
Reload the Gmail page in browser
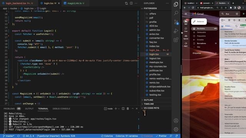193,8
